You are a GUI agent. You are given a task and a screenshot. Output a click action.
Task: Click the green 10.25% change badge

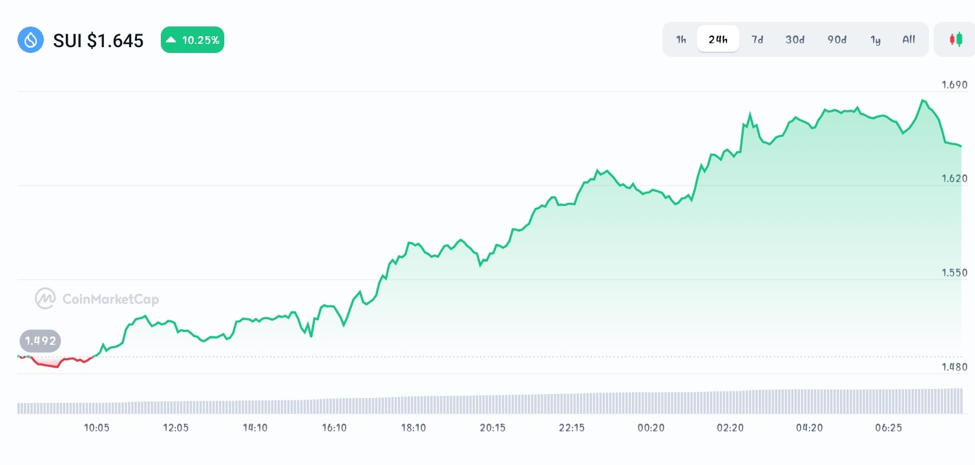(x=193, y=40)
